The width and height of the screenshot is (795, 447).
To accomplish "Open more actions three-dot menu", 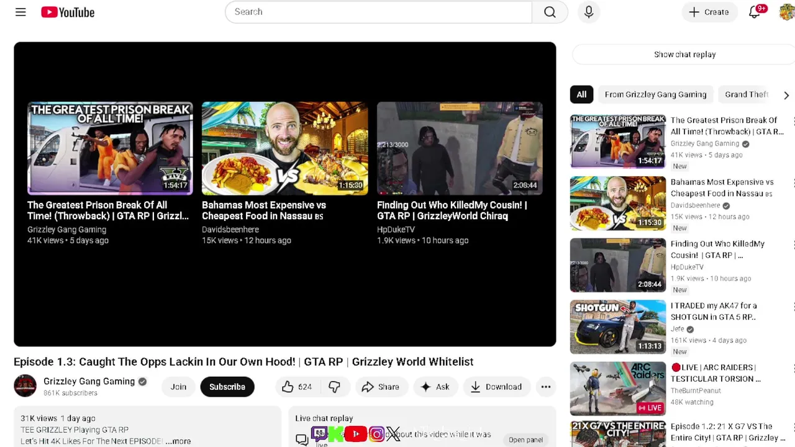I will pyautogui.click(x=546, y=387).
